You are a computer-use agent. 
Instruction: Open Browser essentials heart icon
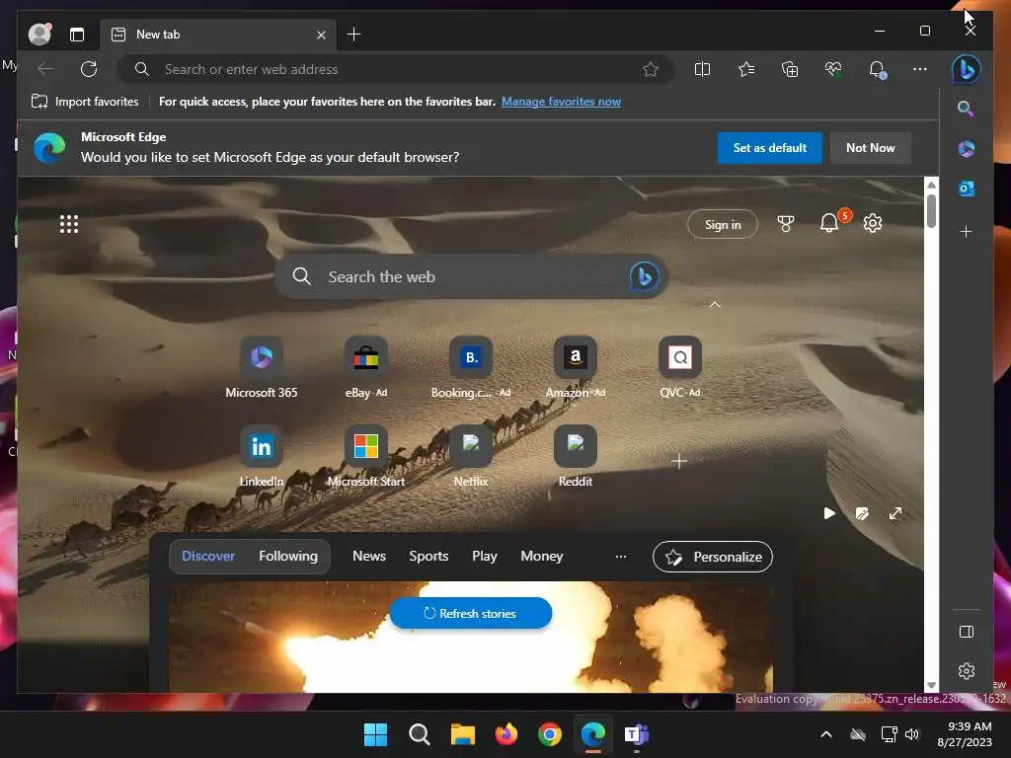(x=833, y=69)
